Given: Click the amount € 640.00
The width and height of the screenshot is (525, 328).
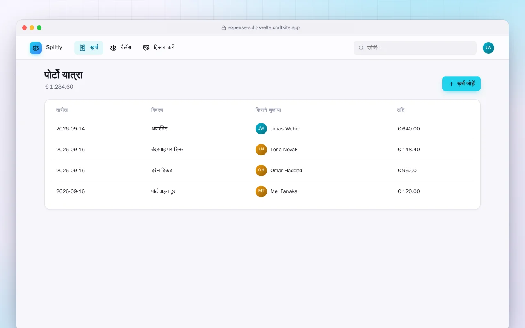Looking at the screenshot, I should (409, 129).
